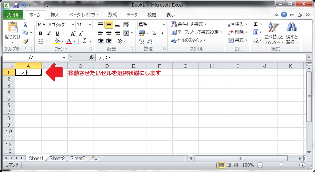Switch to Normal view in status bar
This screenshot has height=172, width=315.
(221, 165)
